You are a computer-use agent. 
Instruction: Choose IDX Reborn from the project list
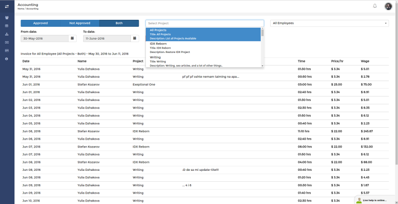point(203,48)
